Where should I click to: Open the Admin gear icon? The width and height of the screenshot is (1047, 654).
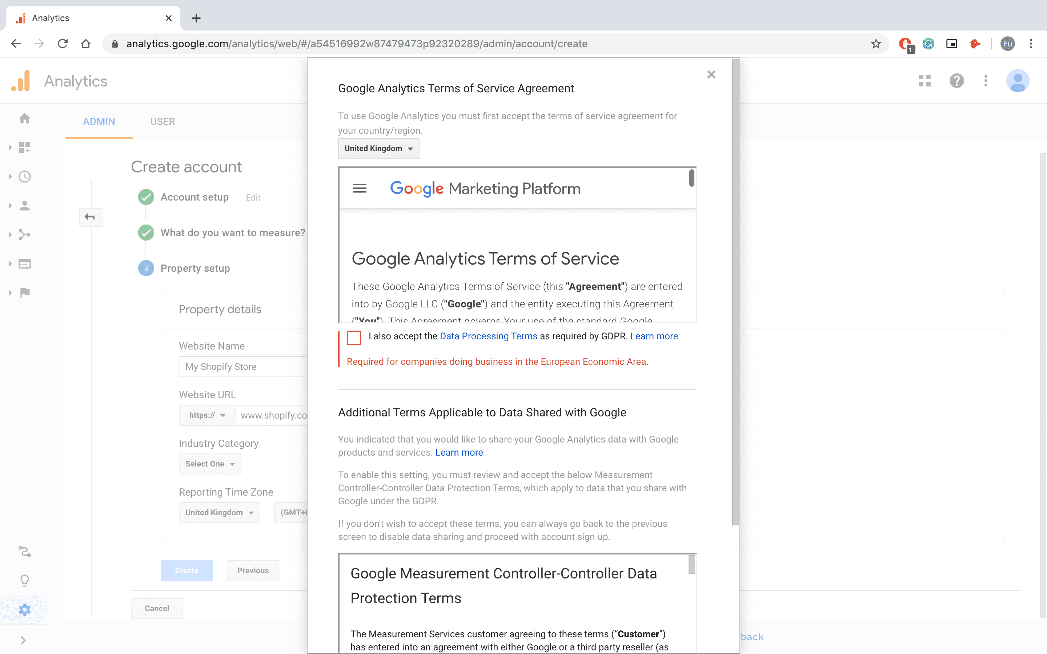25,610
